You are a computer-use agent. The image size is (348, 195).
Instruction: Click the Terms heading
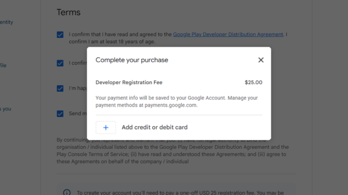click(69, 13)
